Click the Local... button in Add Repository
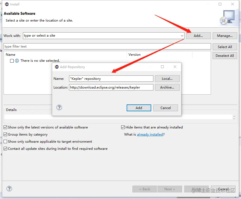241x199 pixels. (167, 79)
